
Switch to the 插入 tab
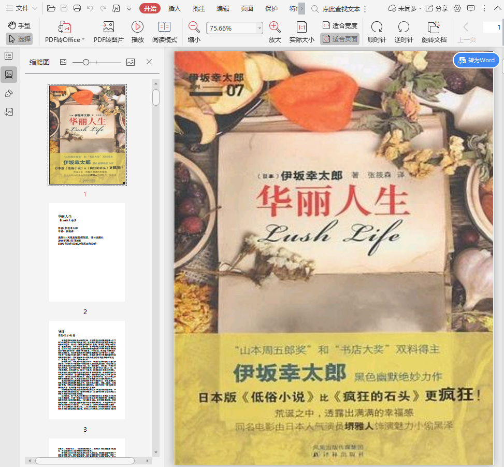174,9
